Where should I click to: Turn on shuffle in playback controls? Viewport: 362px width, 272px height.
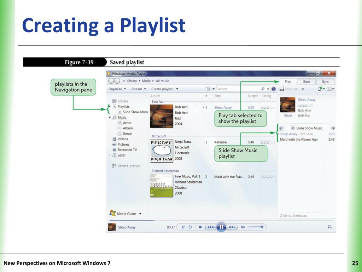(183, 227)
